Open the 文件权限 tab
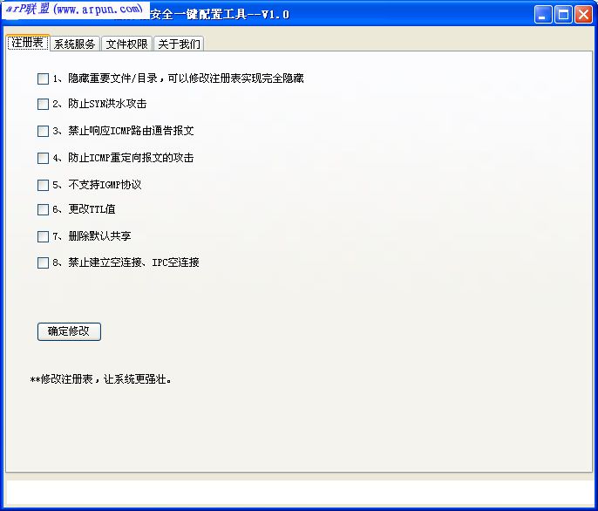Screen dimensions: 598x511 tap(126, 44)
